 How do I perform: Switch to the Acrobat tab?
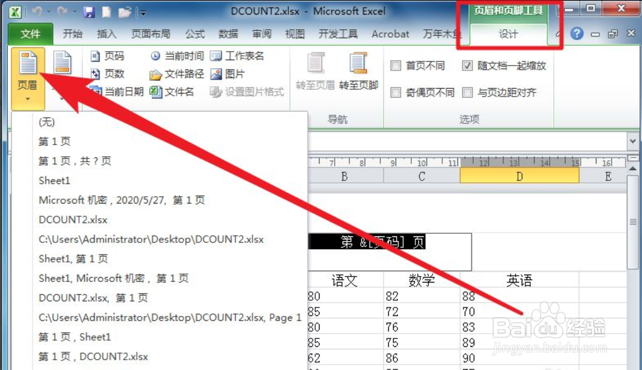point(390,33)
